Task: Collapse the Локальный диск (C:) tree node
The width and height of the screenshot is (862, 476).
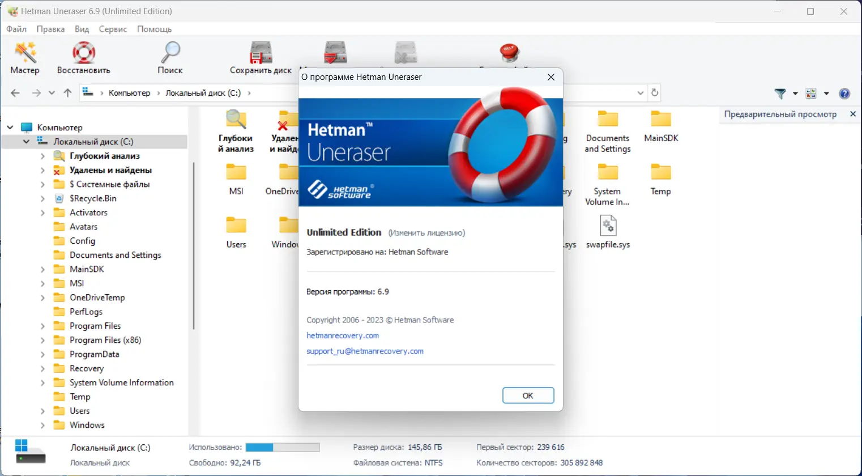Action: 26,141
